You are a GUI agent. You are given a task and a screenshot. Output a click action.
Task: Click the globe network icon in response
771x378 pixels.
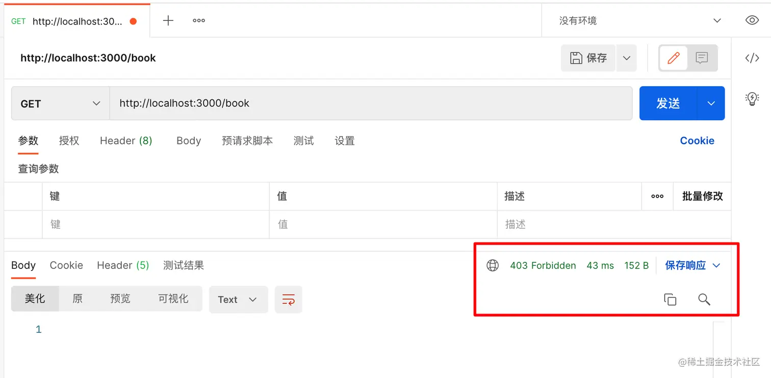coord(492,265)
